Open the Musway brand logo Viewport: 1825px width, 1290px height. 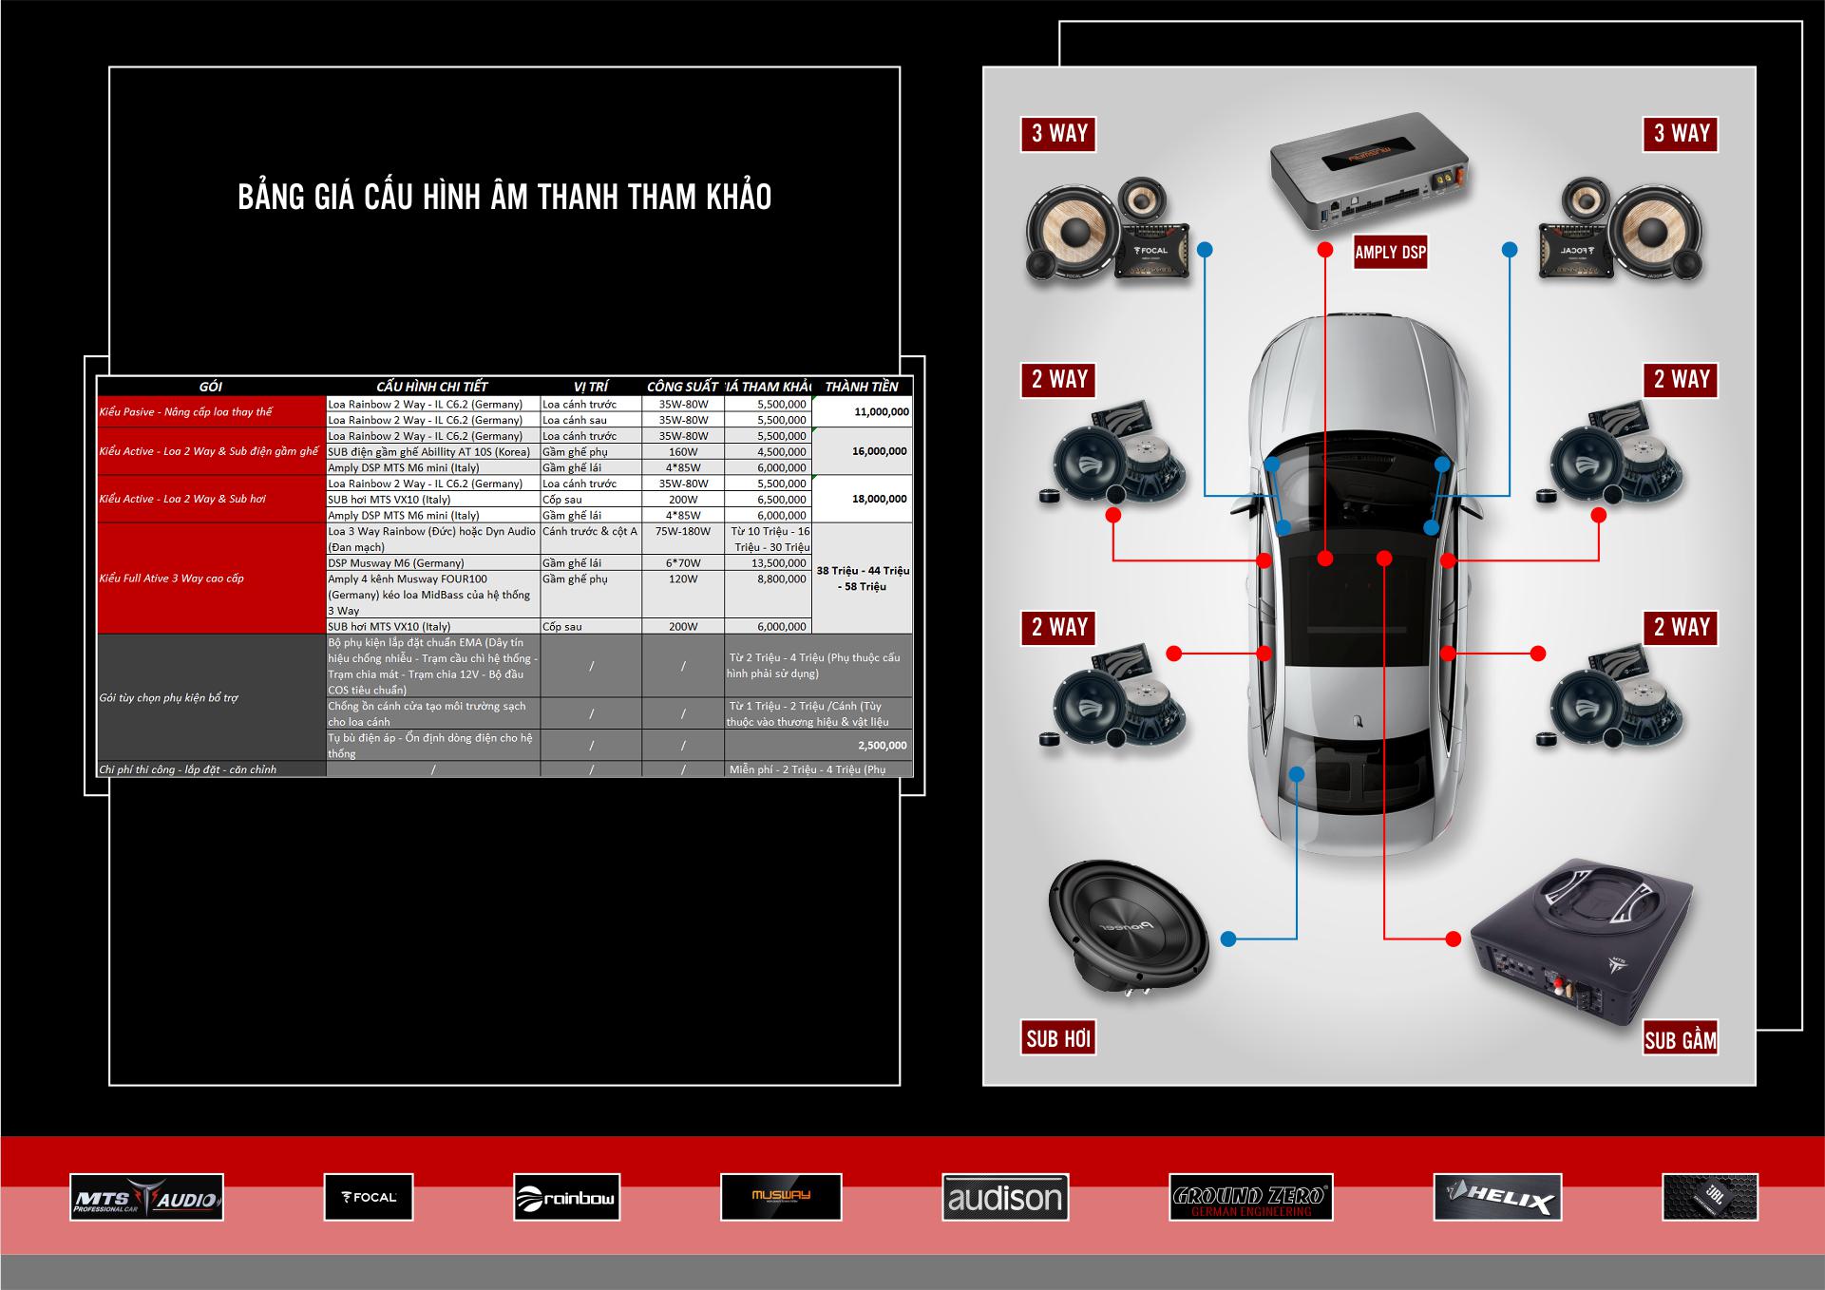[781, 1197]
